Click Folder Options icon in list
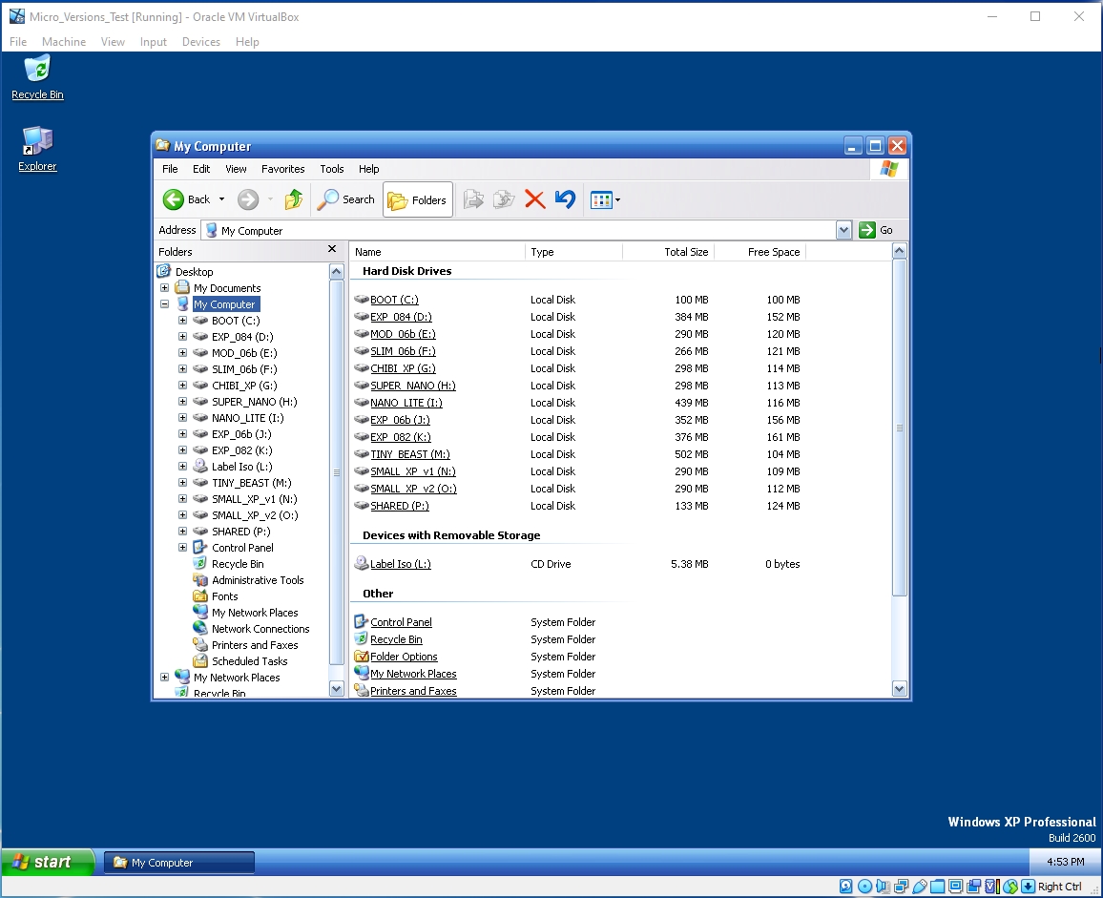The image size is (1103, 898). [x=362, y=657]
